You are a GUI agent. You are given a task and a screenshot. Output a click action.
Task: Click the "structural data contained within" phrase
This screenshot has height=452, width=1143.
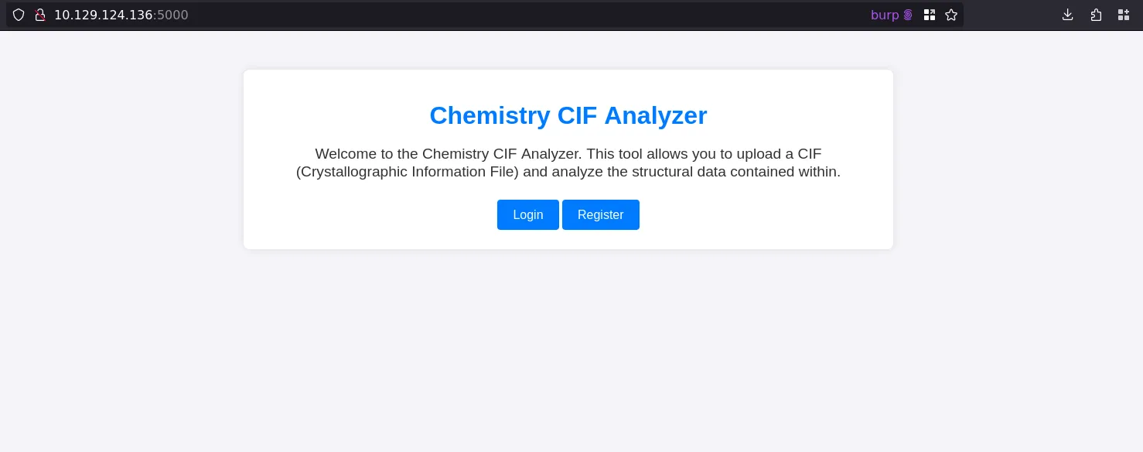722,171
